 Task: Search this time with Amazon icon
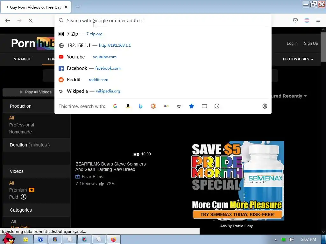coord(128,106)
